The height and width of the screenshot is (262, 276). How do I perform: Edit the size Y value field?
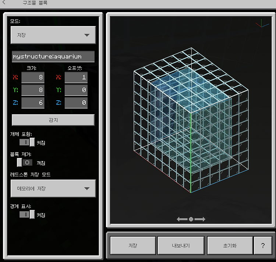[x=33, y=90]
